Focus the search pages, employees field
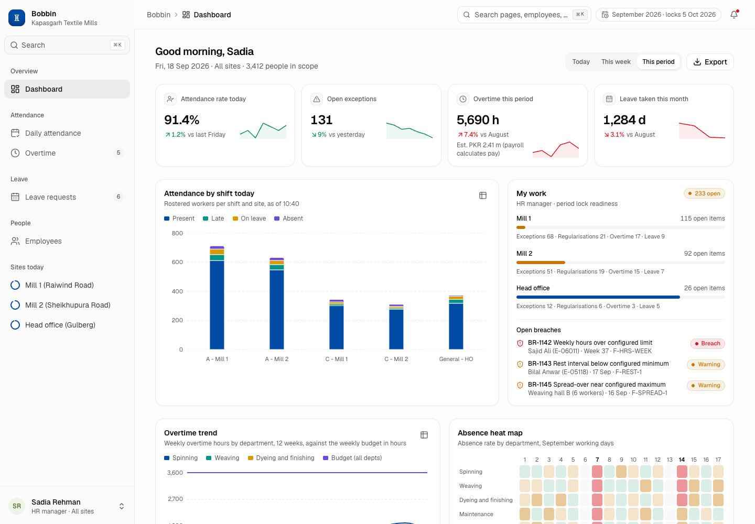 pyautogui.click(x=524, y=15)
